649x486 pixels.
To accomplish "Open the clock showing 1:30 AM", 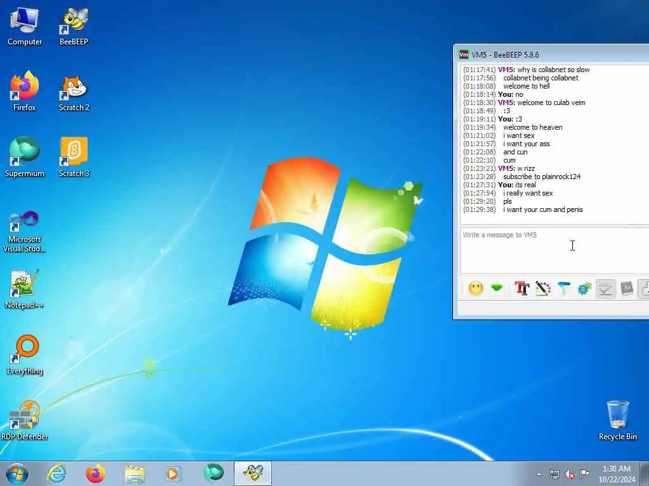I will [616, 473].
